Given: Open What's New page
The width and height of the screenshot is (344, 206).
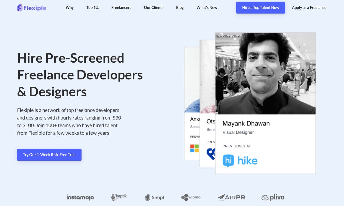Looking at the screenshot, I should coord(207,8).
